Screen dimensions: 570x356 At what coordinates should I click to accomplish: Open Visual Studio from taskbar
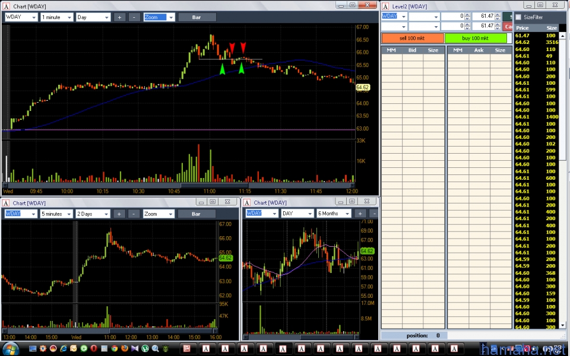click(135, 349)
